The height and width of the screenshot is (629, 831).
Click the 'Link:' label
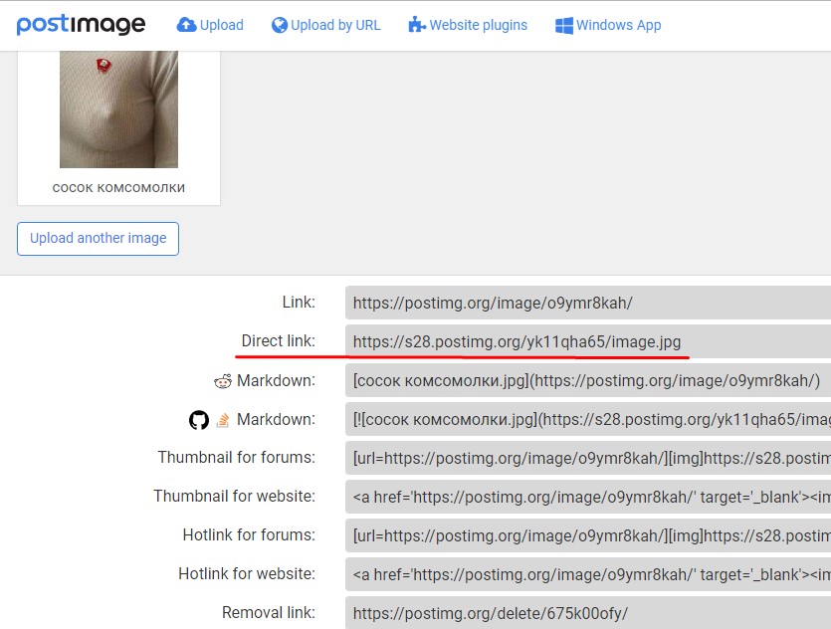(x=299, y=302)
